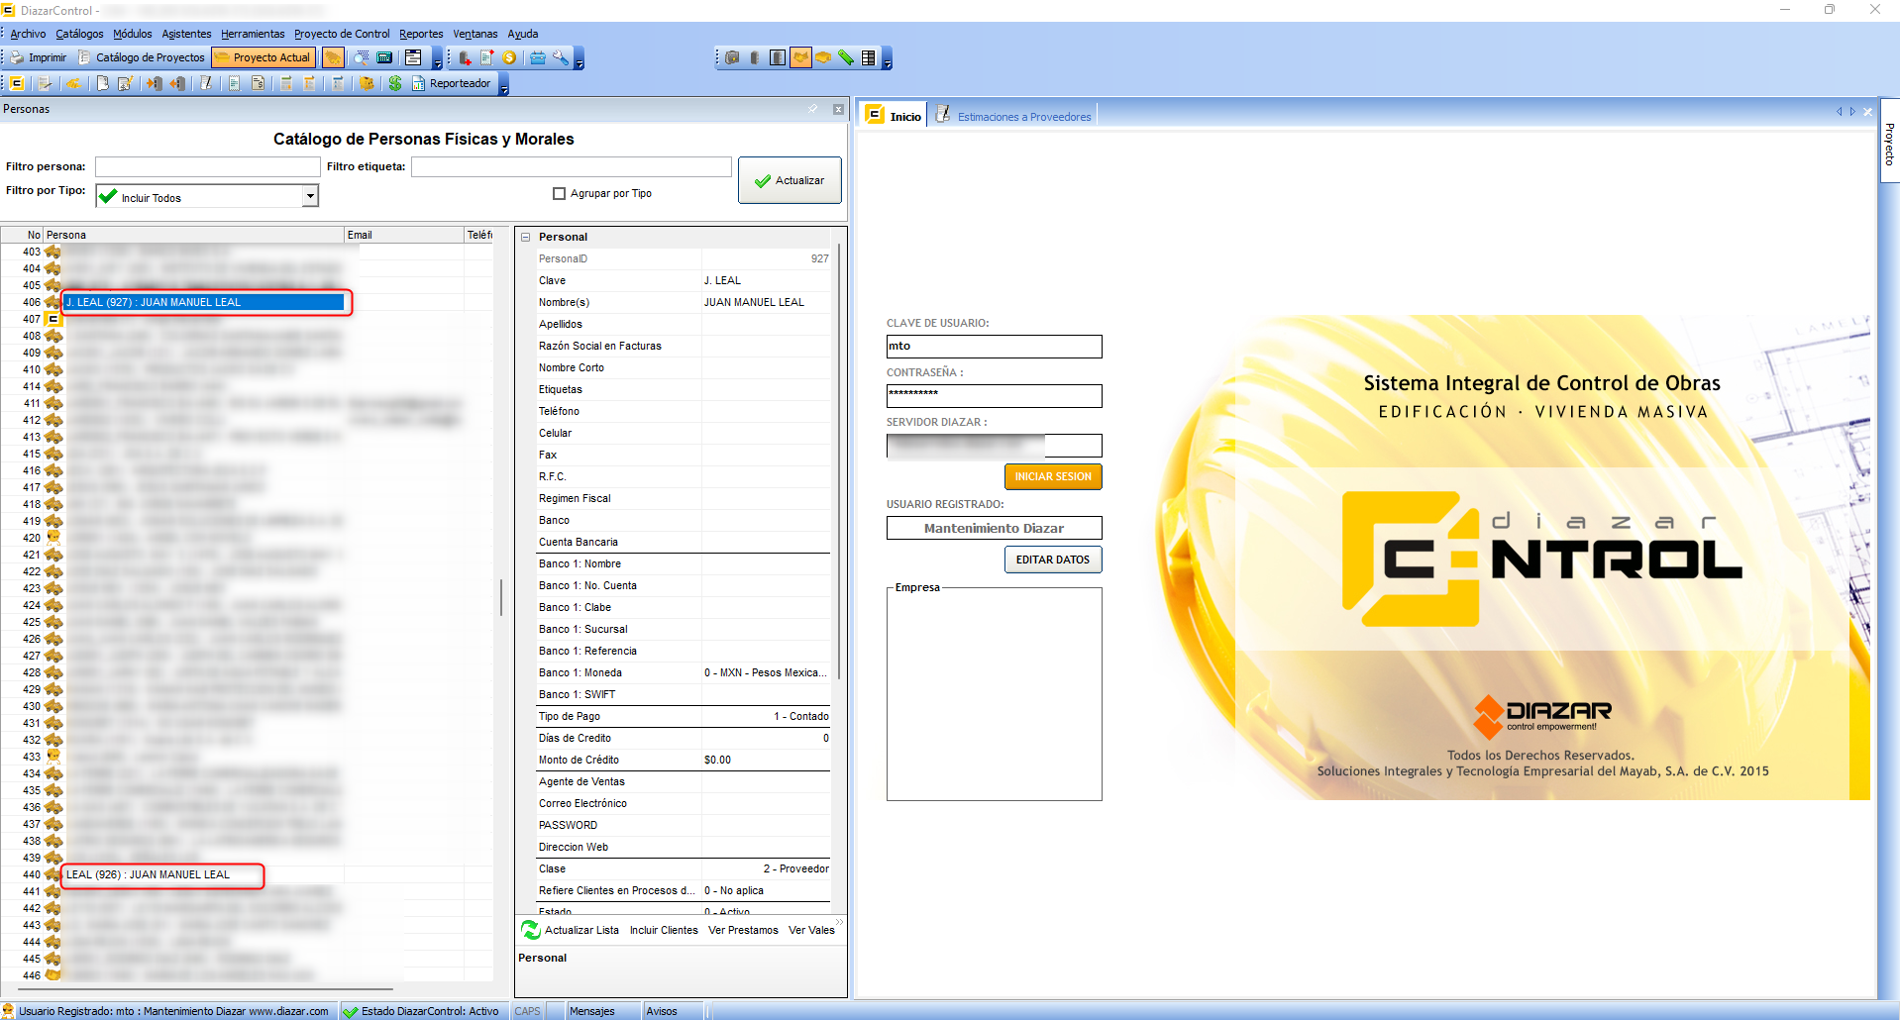The width and height of the screenshot is (1900, 1020).
Task: Click the Imprimir printer icon
Action: click(x=18, y=57)
